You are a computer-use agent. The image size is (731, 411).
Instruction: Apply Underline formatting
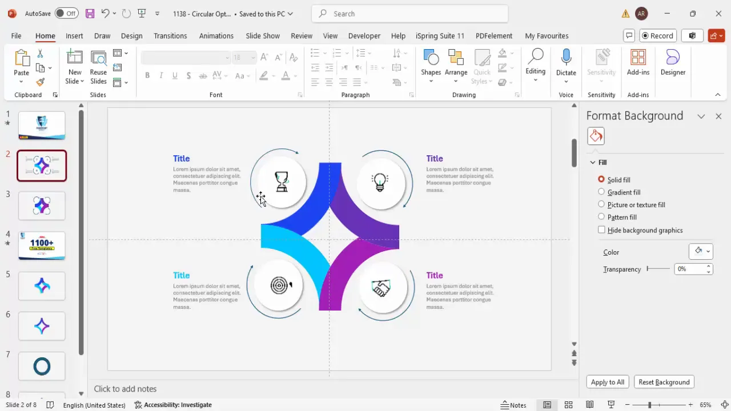pyautogui.click(x=175, y=75)
